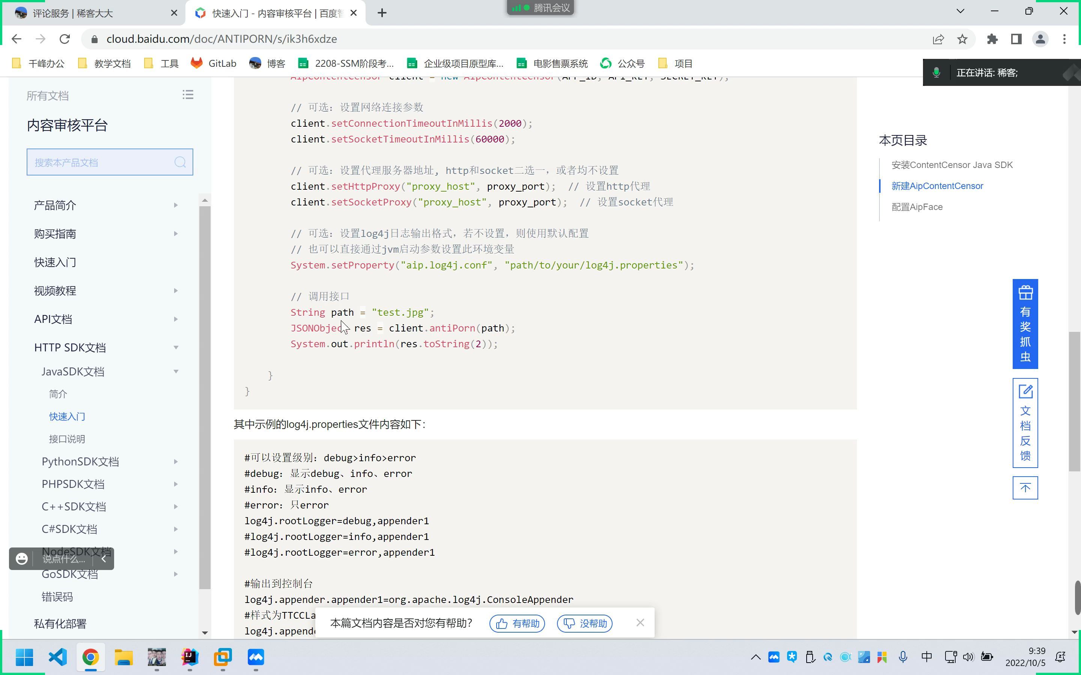The width and height of the screenshot is (1081, 675).
Task: Open 教学文档 bookmark folder
Action: 104,63
